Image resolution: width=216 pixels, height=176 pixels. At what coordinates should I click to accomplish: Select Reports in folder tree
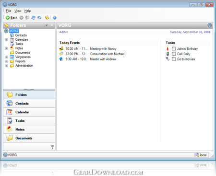tap(20, 61)
